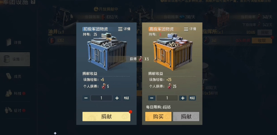Open the 征讨 binoculars sidebar tab

point(15,110)
